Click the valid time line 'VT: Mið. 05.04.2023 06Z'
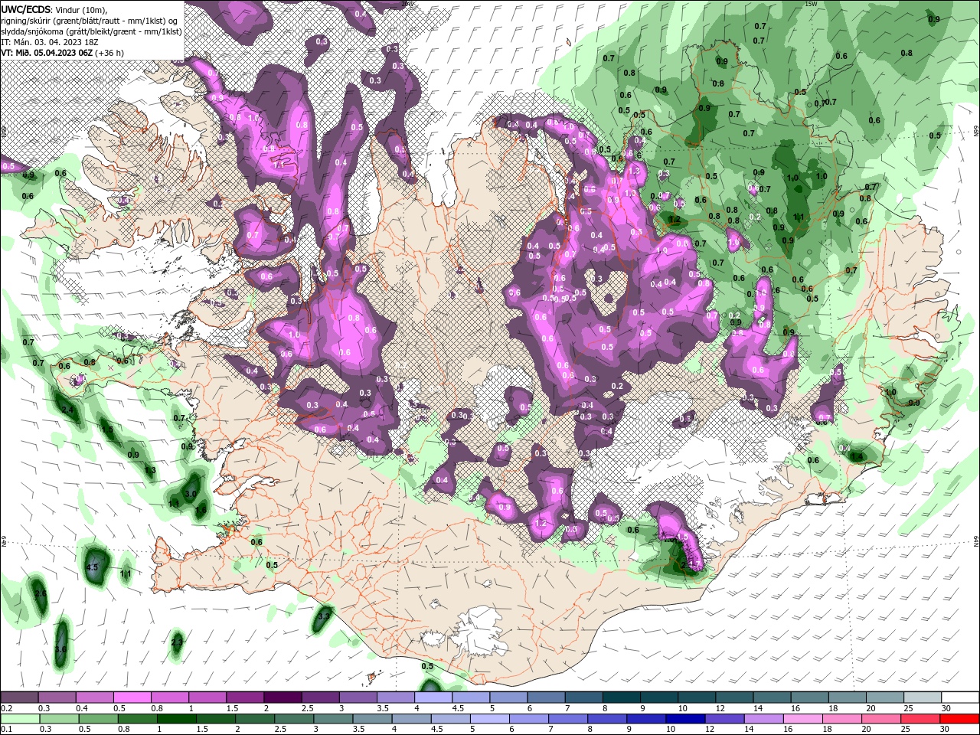Image resolution: width=980 pixels, height=735 pixels. 47,53
